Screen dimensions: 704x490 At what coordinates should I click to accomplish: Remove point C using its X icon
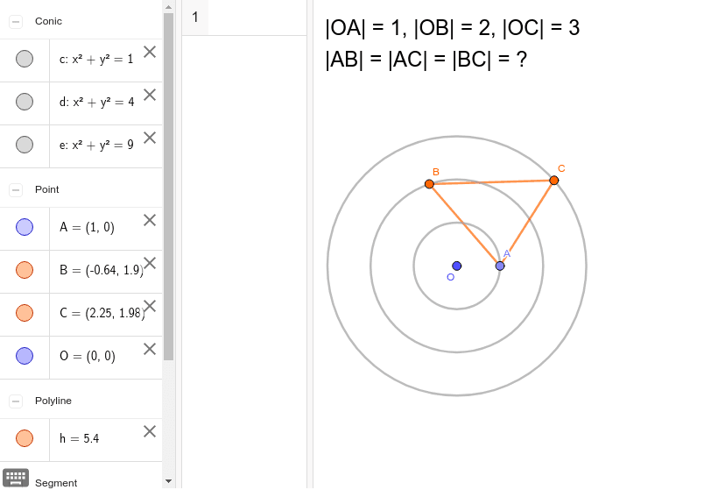[150, 306]
